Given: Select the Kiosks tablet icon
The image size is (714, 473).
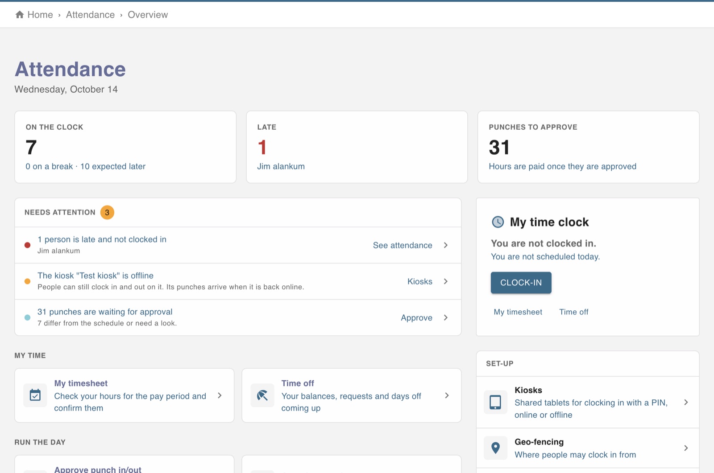Looking at the screenshot, I should click(x=495, y=402).
